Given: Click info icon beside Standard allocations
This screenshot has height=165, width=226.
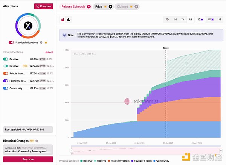Looking at the screenshot, I should tap(41, 42).
